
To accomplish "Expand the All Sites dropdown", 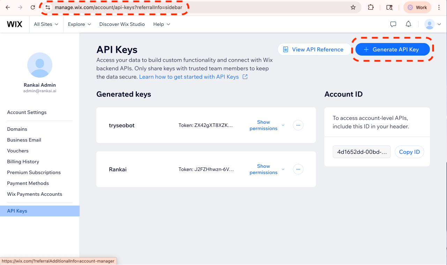I will coord(46,24).
